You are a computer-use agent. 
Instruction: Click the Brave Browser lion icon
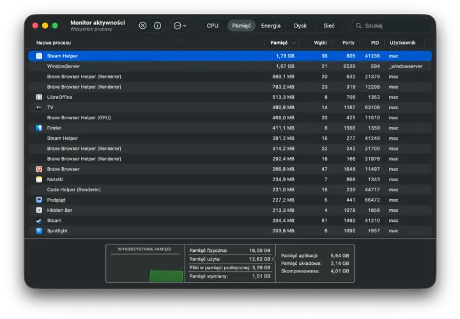coord(39,169)
